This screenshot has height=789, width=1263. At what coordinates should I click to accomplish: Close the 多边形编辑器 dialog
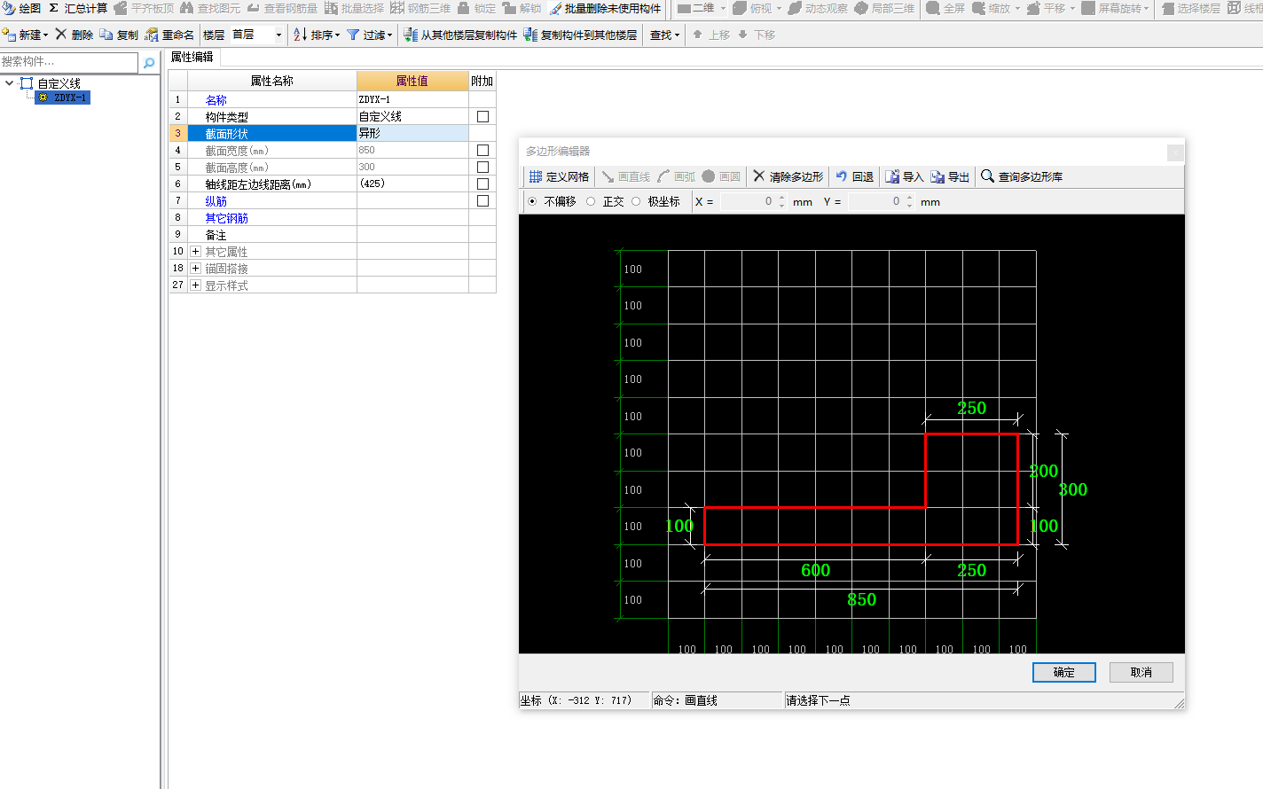1175,152
